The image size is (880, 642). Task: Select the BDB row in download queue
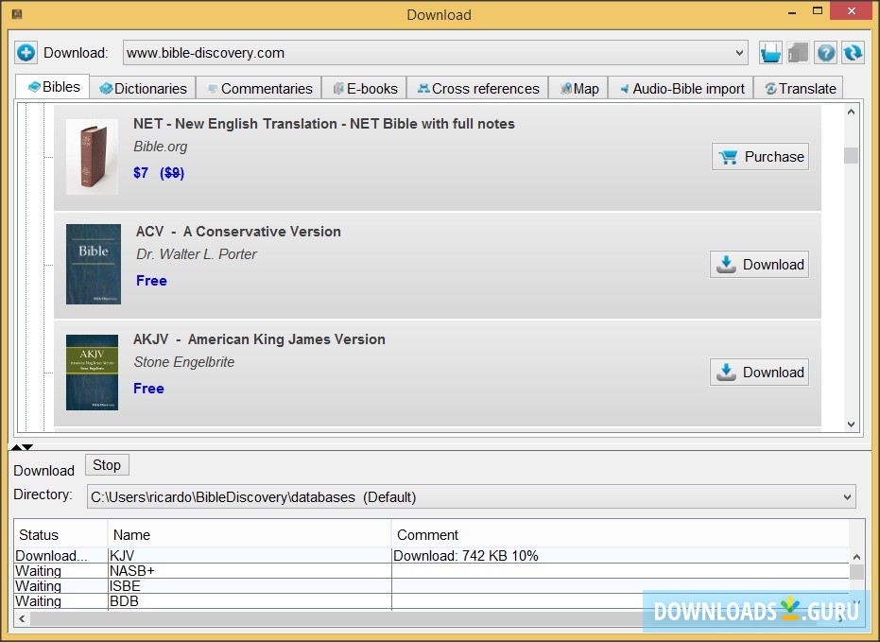[431, 601]
